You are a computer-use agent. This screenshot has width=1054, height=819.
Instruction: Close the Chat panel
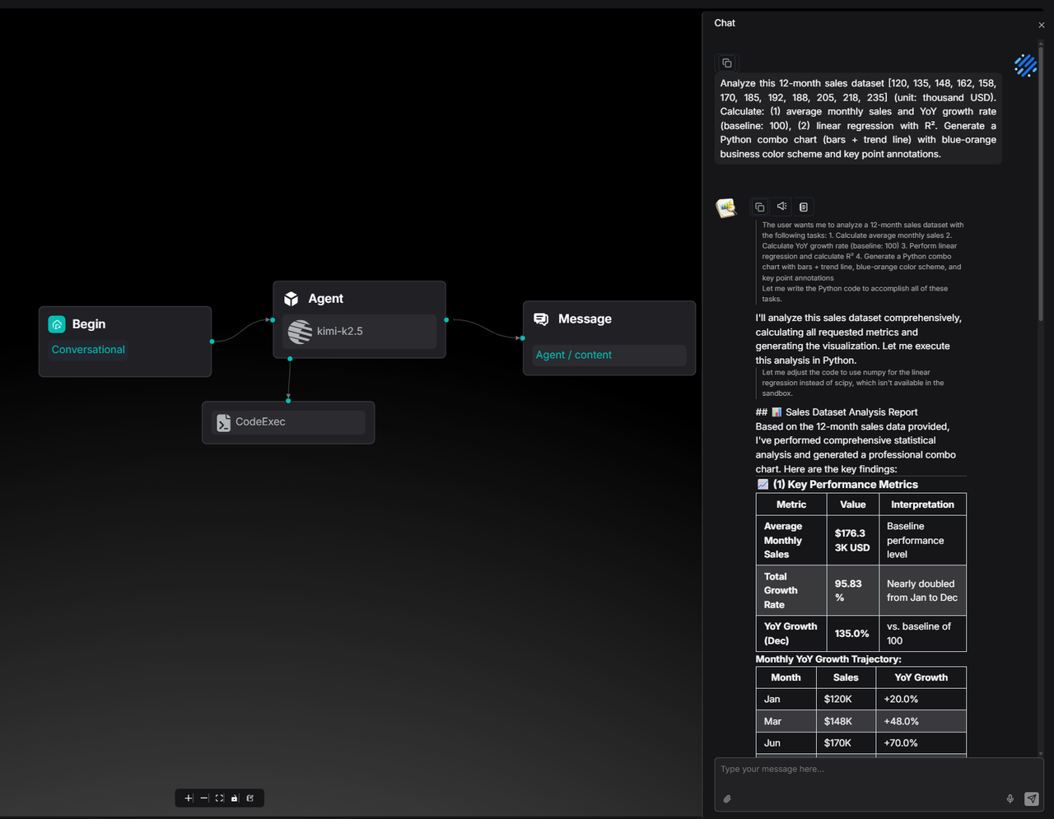click(1041, 25)
